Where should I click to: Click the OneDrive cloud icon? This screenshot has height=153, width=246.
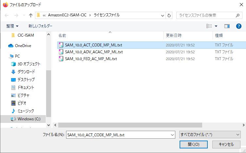click(11, 46)
